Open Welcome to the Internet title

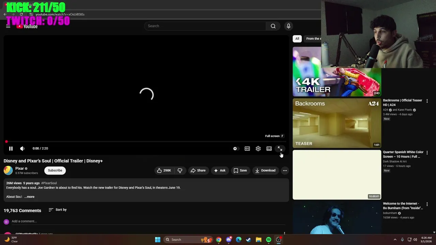[x=403, y=206]
